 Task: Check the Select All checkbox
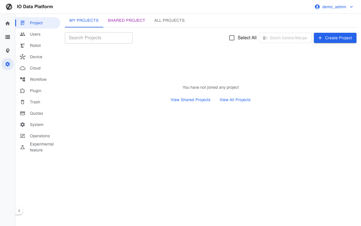232,38
